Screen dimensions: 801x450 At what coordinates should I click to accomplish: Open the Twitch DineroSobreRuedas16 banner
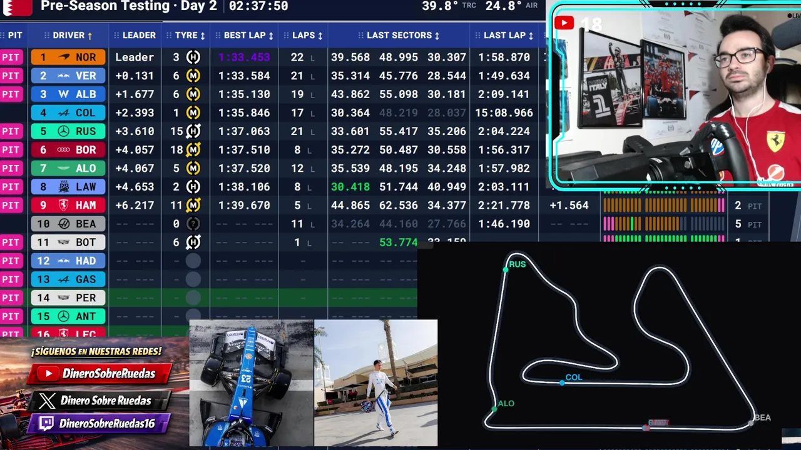click(x=99, y=423)
